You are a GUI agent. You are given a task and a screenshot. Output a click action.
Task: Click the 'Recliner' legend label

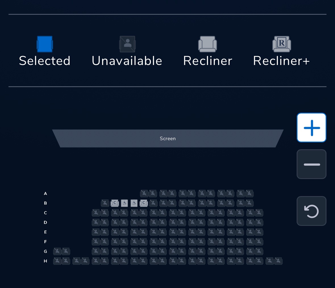[208, 61]
